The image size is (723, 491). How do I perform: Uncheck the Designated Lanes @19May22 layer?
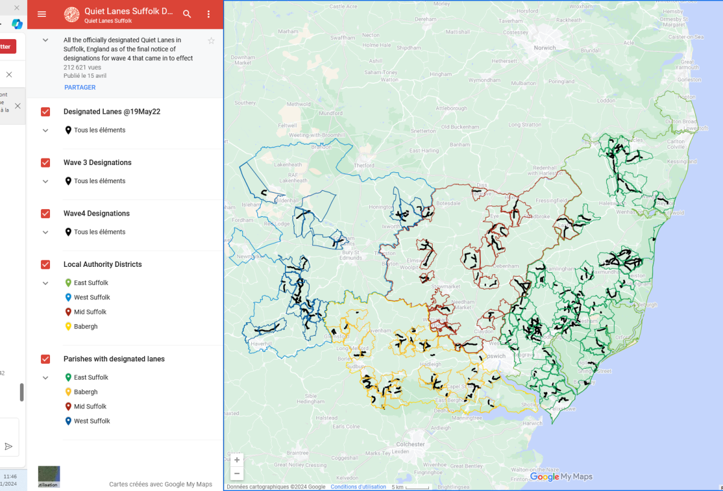(45, 112)
